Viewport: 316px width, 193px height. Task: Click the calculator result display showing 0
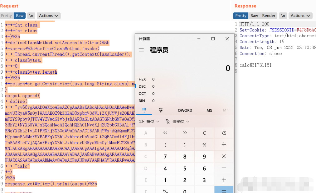tap(228, 68)
